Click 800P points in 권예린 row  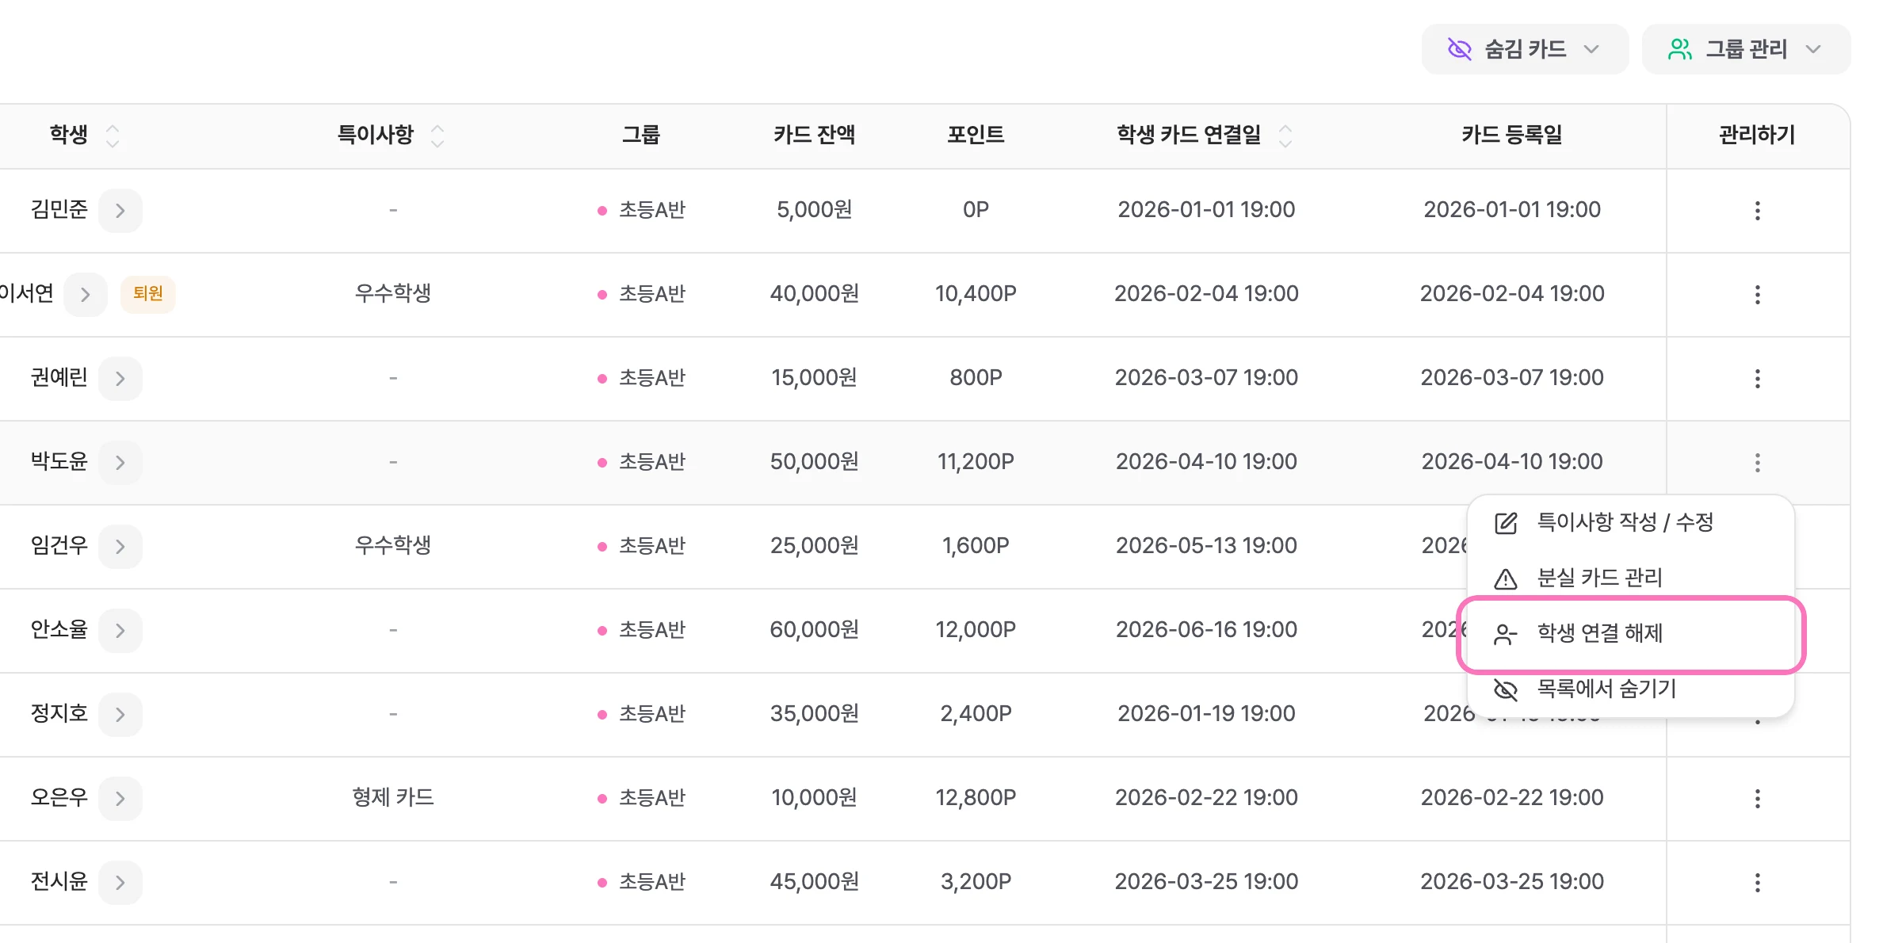click(976, 378)
